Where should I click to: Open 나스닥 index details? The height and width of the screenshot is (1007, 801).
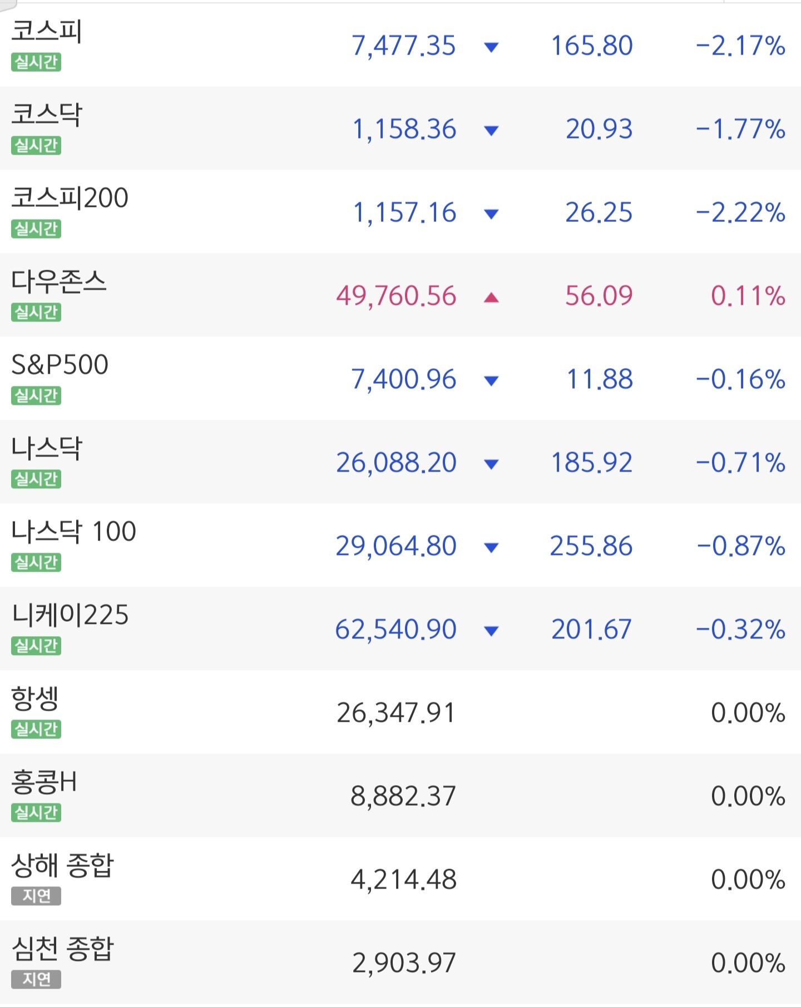pyautogui.click(x=400, y=462)
